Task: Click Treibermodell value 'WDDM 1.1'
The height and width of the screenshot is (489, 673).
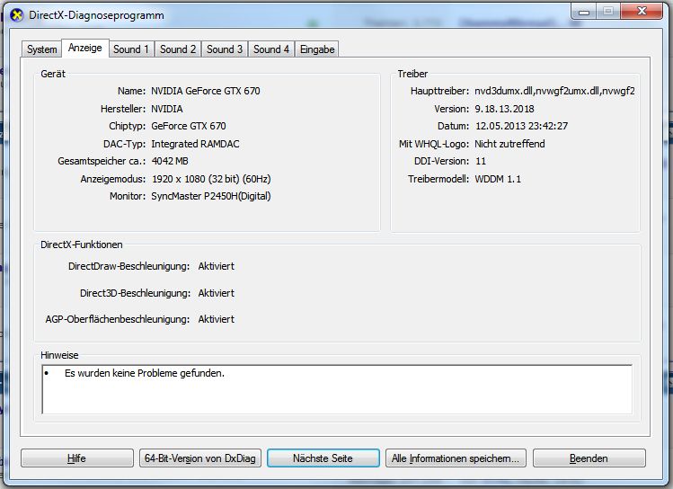Action: coord(498,179)
